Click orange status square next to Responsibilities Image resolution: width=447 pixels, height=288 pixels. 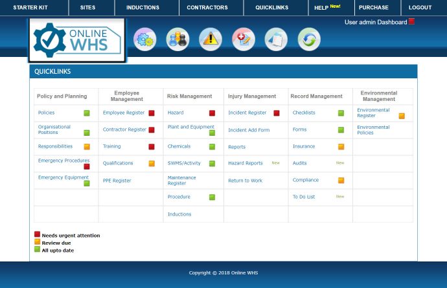(x=87, y=147)
